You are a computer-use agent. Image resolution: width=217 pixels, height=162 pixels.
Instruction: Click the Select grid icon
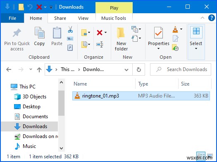click(196, 31)
